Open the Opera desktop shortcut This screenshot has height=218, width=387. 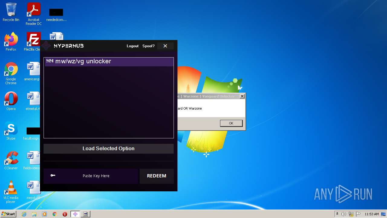(11, 101)
